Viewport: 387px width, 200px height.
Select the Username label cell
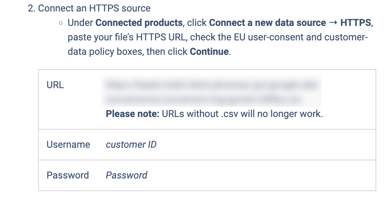(x=68, y=144)
